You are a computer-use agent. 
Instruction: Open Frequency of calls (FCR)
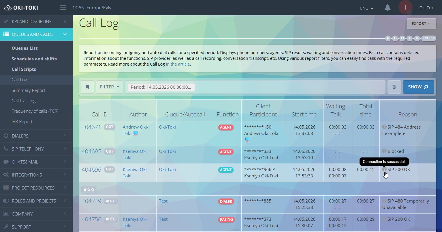click(35, 111)
